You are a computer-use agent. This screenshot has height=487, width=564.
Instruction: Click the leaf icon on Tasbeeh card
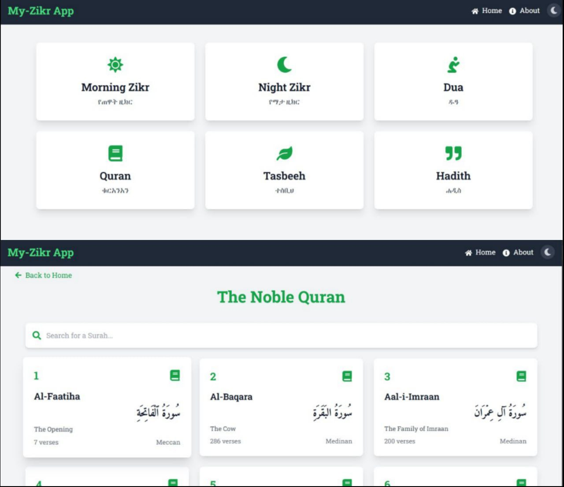click(284, 153)
